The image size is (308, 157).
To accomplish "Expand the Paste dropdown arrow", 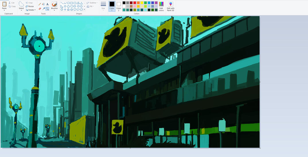I will [4, 10].
